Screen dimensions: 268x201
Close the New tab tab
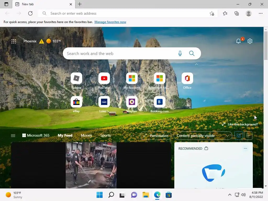tap(71, 4)
